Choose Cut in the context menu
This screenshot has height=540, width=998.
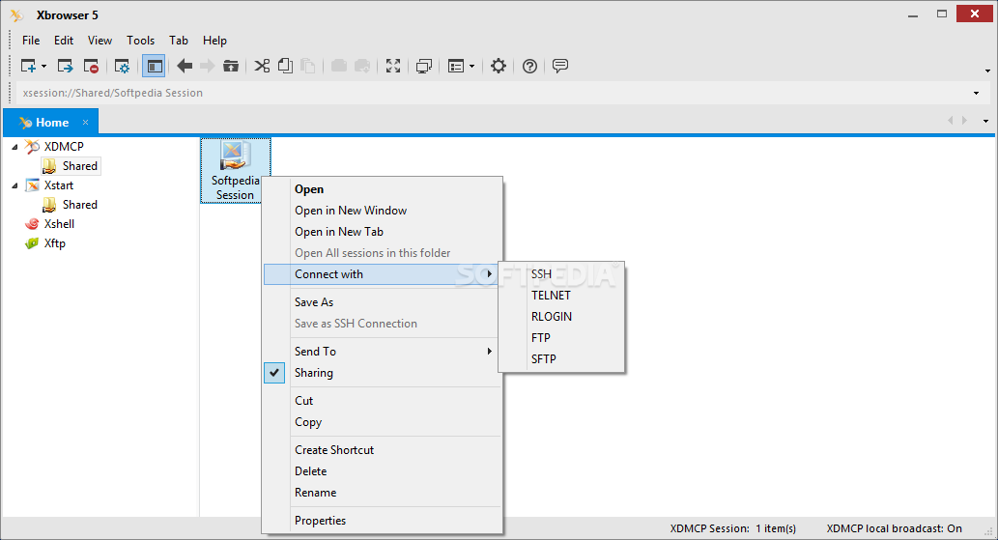pyautogui.click(x=382, y=401)
